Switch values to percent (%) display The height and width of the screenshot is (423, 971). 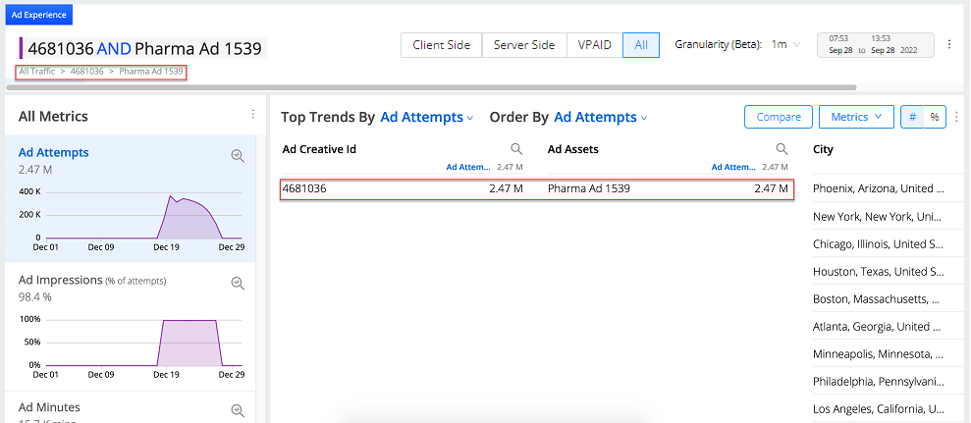[x=934, y=117]
